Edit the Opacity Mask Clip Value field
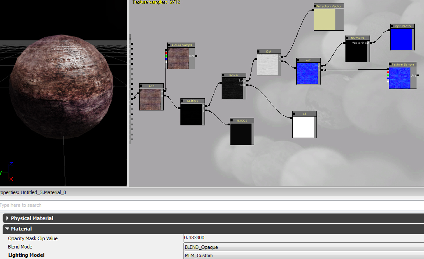 click(304, 238)
